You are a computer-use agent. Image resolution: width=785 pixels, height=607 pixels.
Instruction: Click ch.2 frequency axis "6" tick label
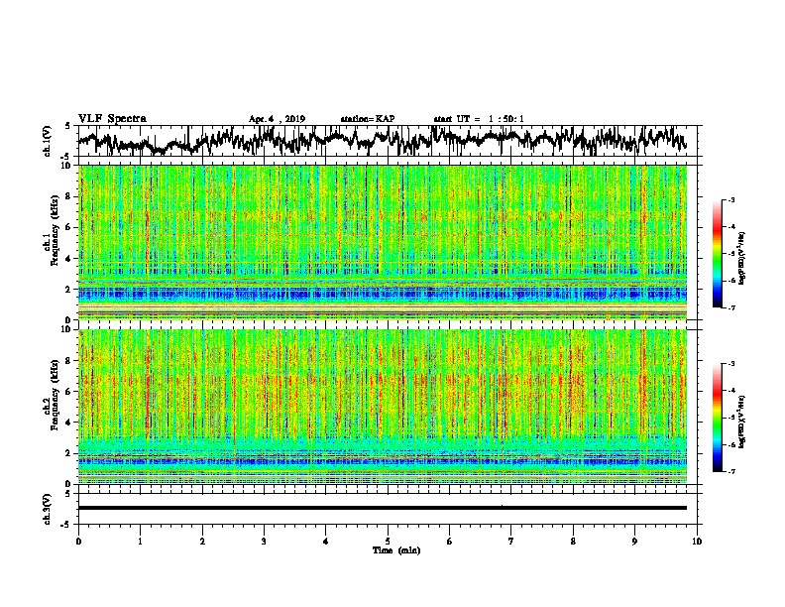pos(68,391)
